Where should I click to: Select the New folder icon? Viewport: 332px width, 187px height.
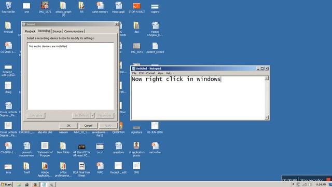click(x=63, y=148)
